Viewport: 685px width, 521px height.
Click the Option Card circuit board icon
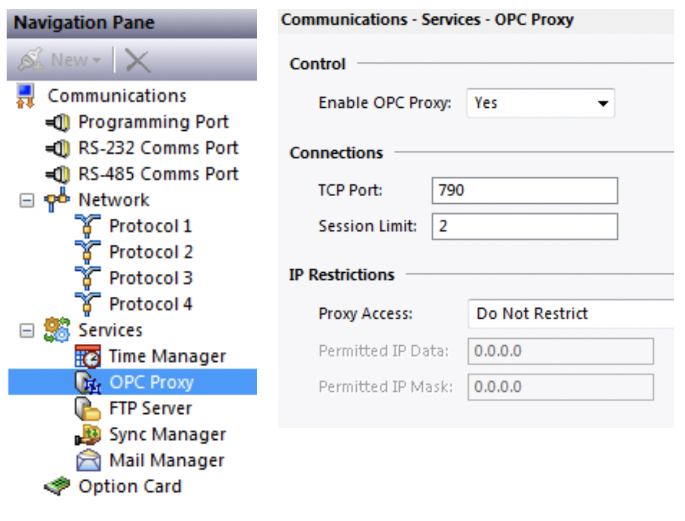coord(57,486)
